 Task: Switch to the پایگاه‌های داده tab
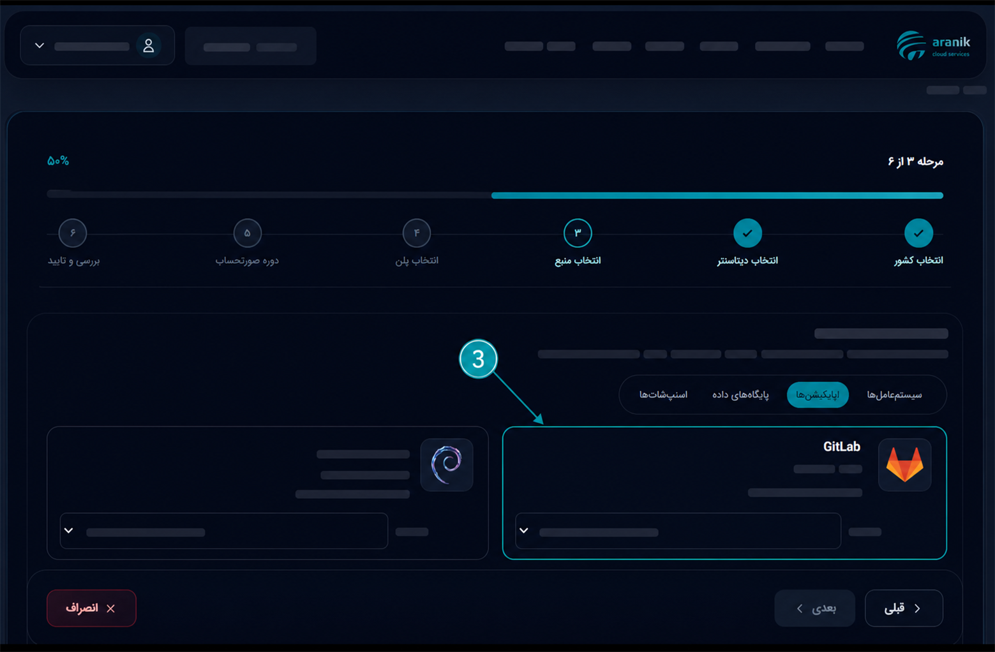pyautogui.click(x=740, y=395)
